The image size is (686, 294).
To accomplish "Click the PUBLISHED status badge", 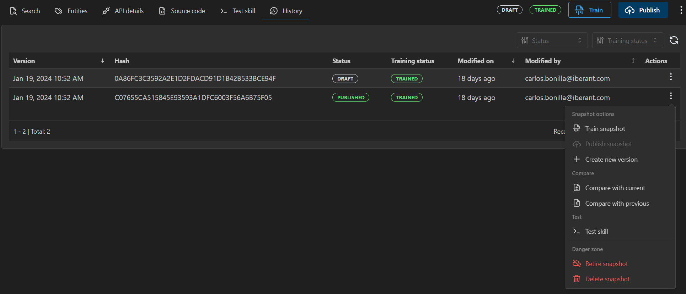I will [350, 98].
